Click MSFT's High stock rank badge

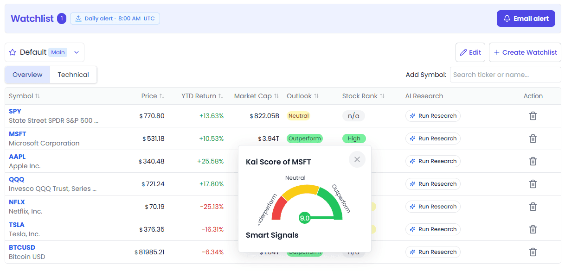(x=354, y=139)
